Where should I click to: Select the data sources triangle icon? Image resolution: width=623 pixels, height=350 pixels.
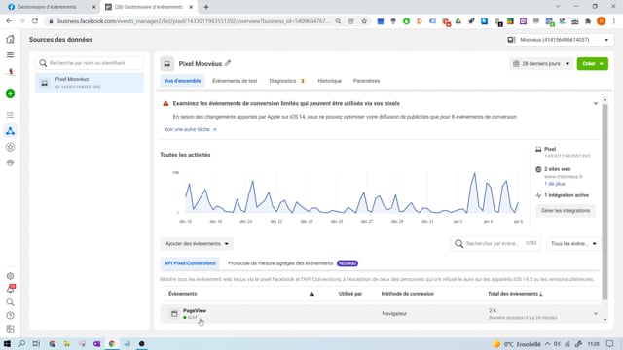tap(11, 131)
